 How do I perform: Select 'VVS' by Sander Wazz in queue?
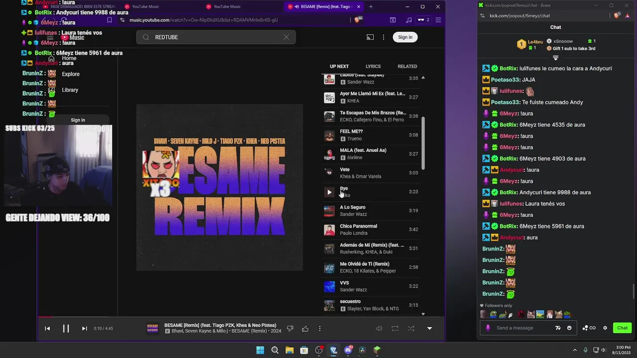(x=371, y=286)
